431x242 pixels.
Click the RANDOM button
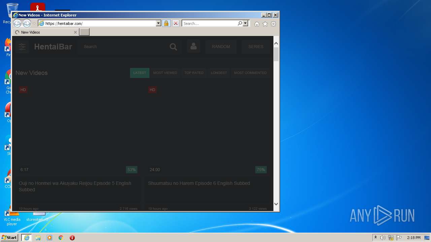(x=221, y=47)
